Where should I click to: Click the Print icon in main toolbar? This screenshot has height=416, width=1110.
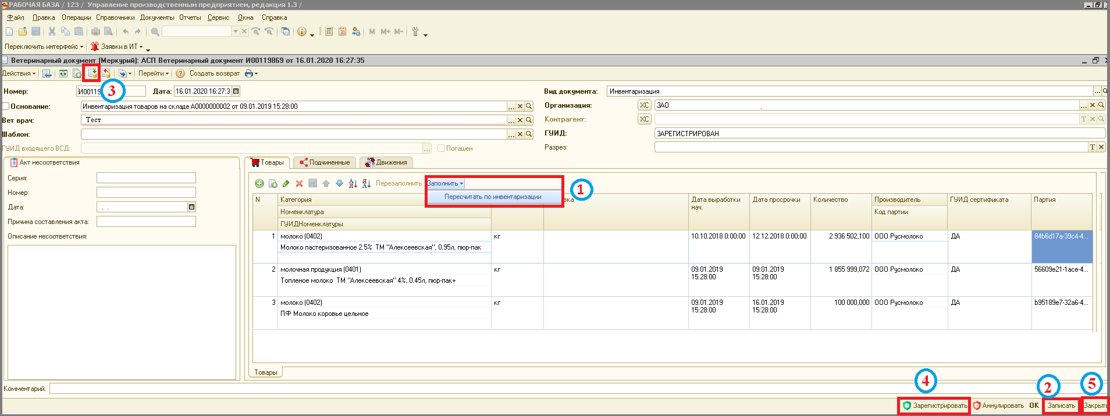[x=95, y=31]
